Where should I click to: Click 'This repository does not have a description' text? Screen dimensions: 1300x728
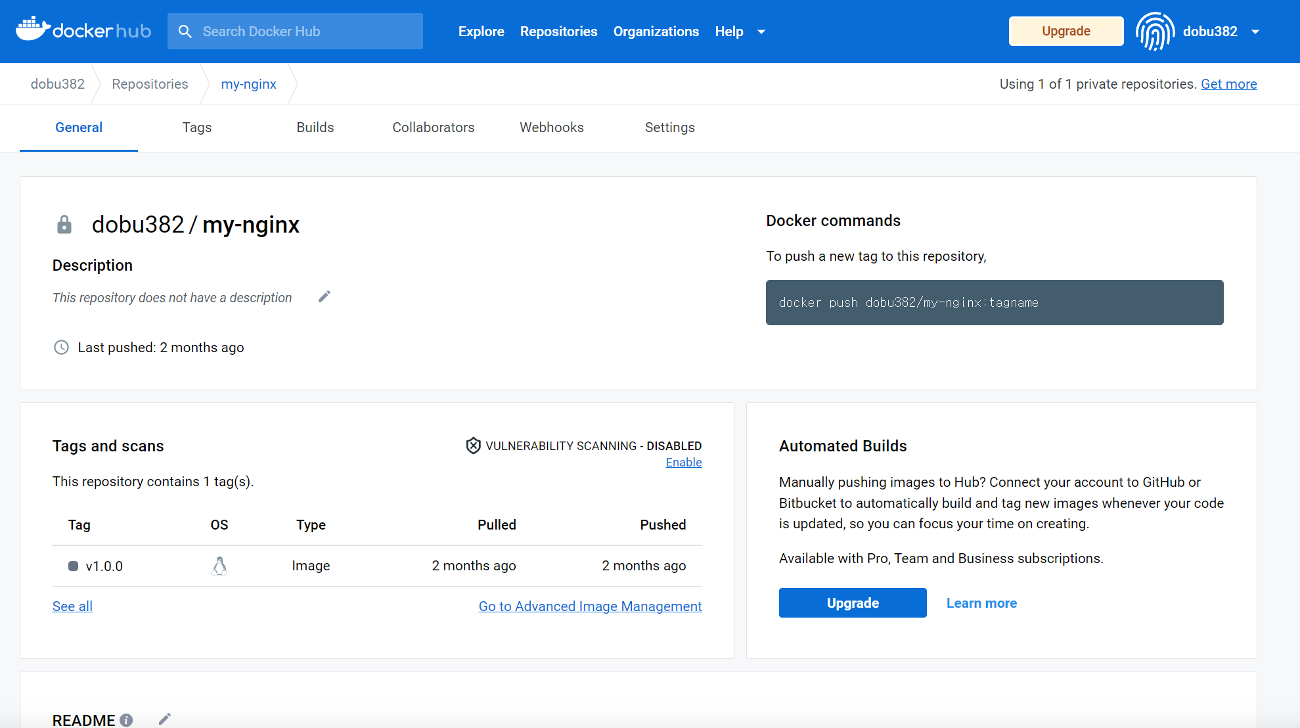pos(172,298)
